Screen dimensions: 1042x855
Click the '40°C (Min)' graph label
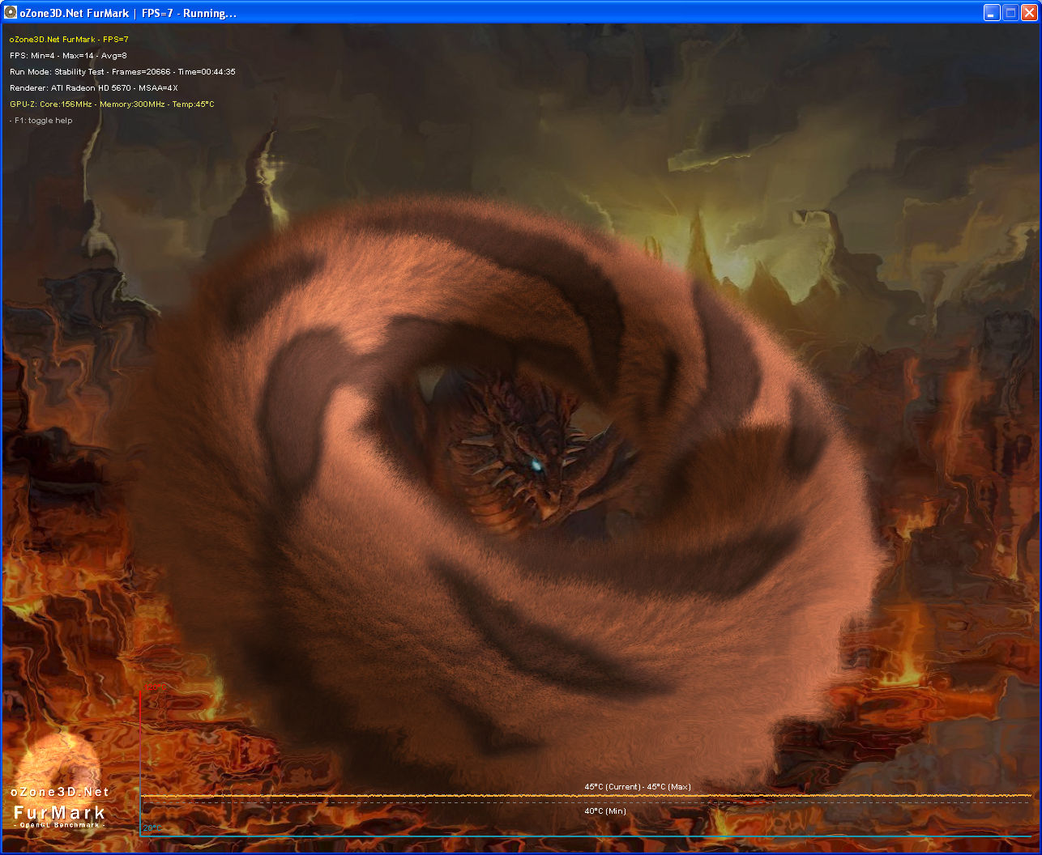click(605, 811)
